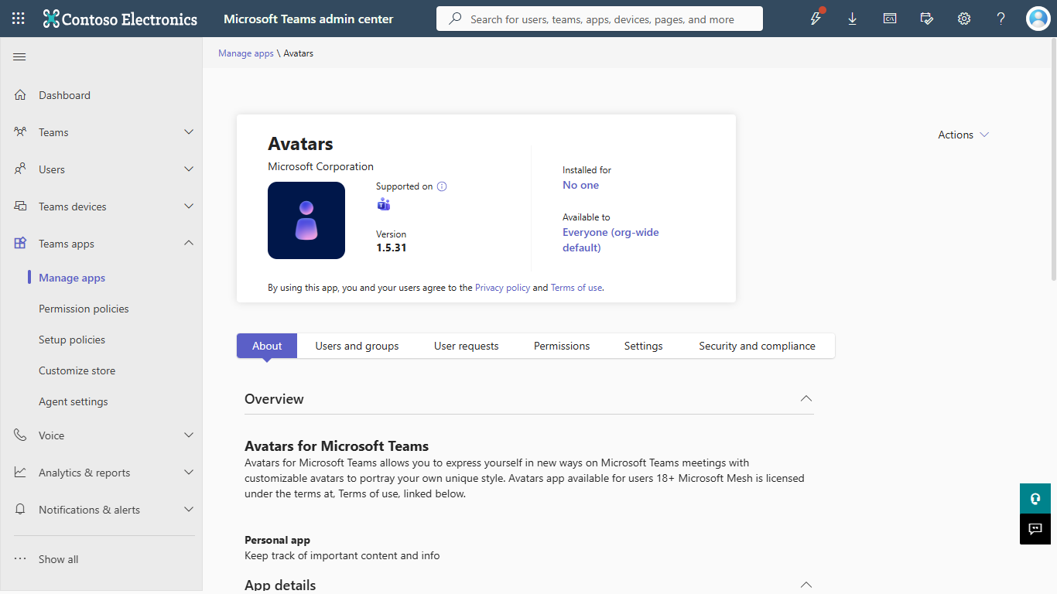This screenshot has width=1057, height=594.
Task: Click the Avatars for Microsoft Teams heading
Action: tap(337, 446)
